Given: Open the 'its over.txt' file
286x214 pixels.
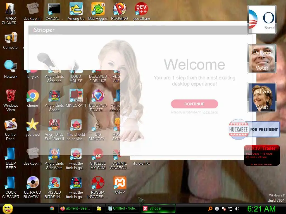Looking at the screenshot, I should point(141,163).
